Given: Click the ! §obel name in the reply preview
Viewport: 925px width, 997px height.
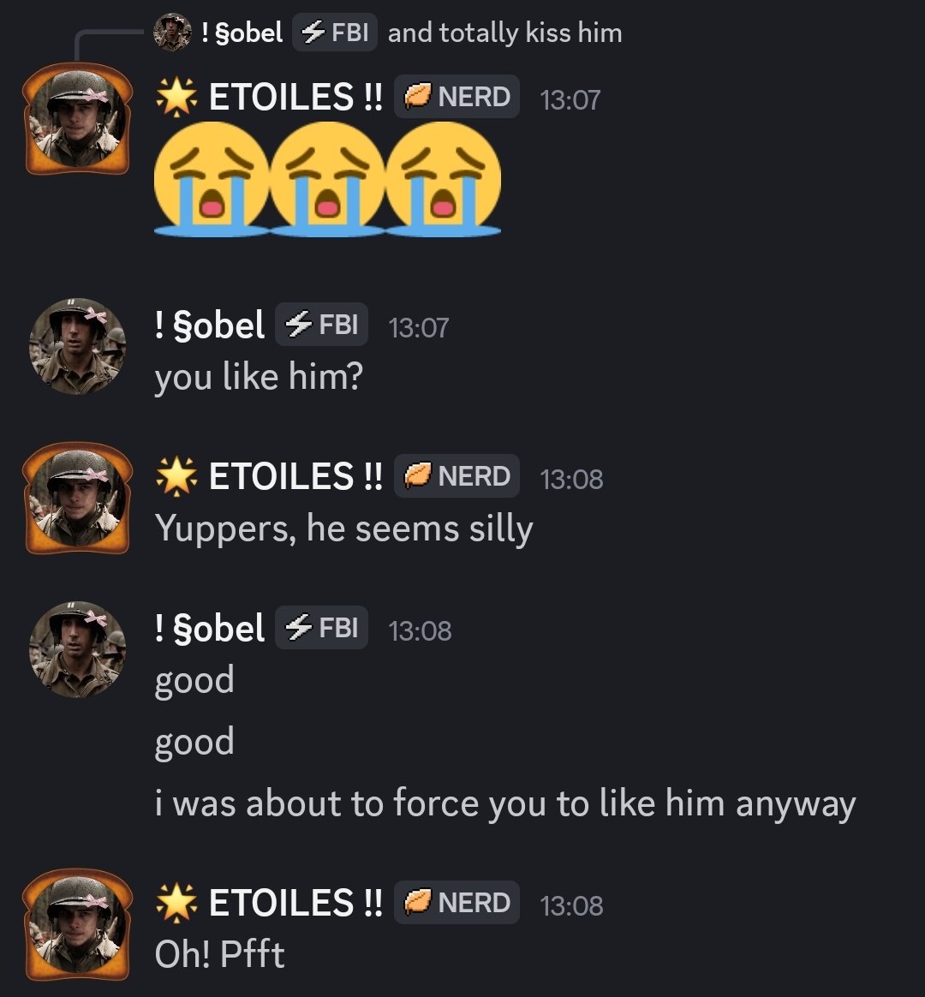Looking at the screenshot, I should (x=242, y=33).
